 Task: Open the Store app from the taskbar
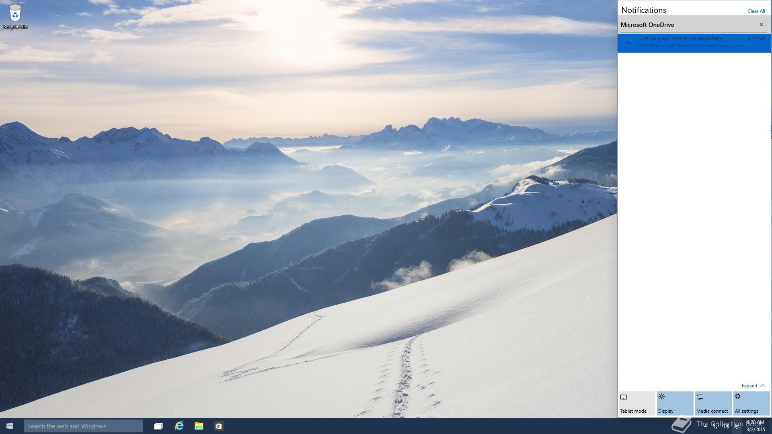pyautogui.click(x=218, y=426)
